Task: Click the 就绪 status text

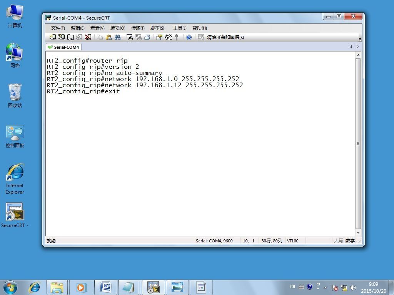Action: (x=51, y=241)
